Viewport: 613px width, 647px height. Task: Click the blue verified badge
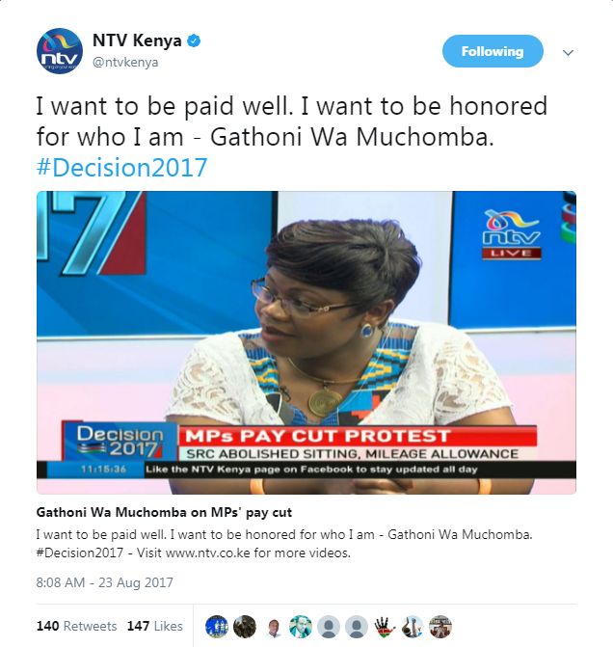tap(194, 40)
